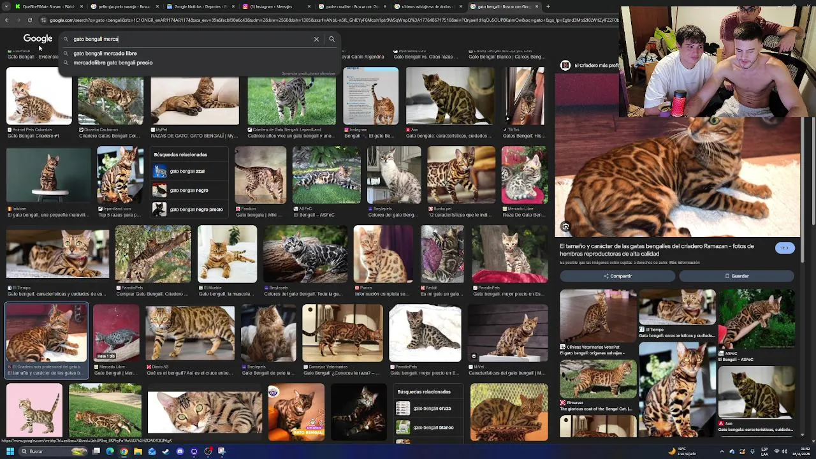Image resolution: width=816 pixels, height=459 pixels.
Task: Click the blue Ir button beside the title
Action: [785, 248]
